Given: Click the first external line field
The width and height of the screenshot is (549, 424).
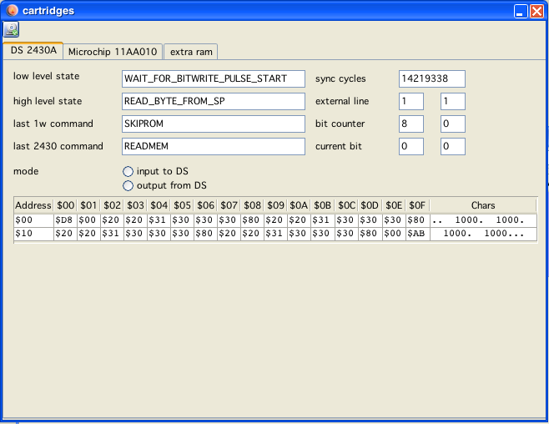Looking at the screenshot, I should point(410,101).
